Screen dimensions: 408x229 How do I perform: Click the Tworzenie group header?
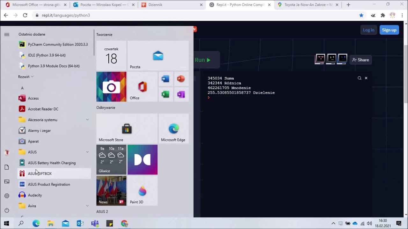click(x=104, y=35)
